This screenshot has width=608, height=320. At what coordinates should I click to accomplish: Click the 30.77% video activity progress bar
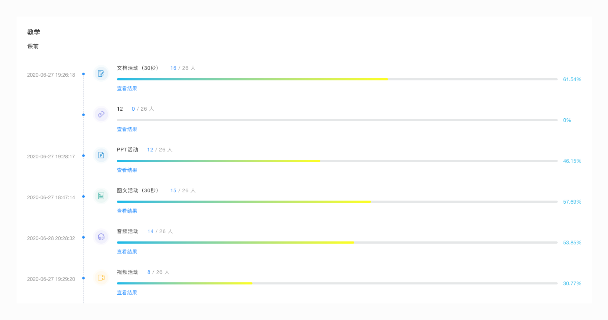[337, 283]
